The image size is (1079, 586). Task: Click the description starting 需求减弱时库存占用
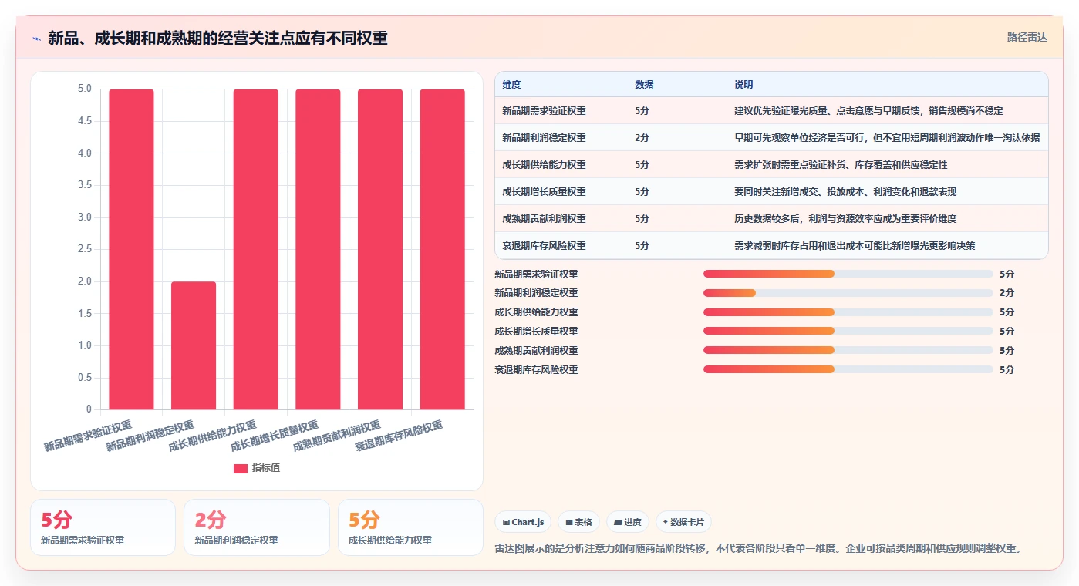point(855,246)
